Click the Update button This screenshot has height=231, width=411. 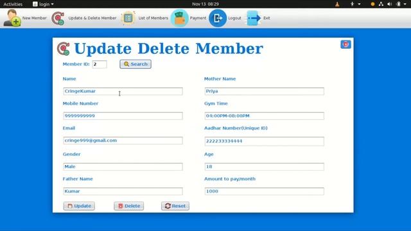tap(79, 206)
